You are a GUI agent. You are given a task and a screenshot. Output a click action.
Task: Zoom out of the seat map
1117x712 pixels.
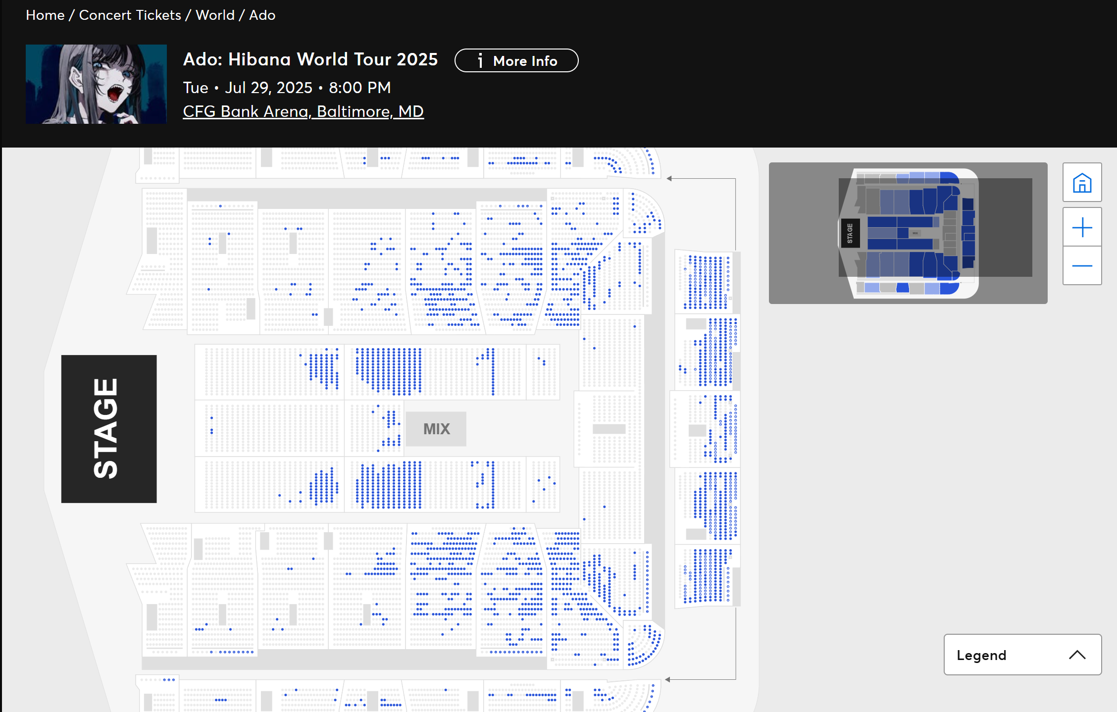pyautogui.click(x=1082, y=266)
